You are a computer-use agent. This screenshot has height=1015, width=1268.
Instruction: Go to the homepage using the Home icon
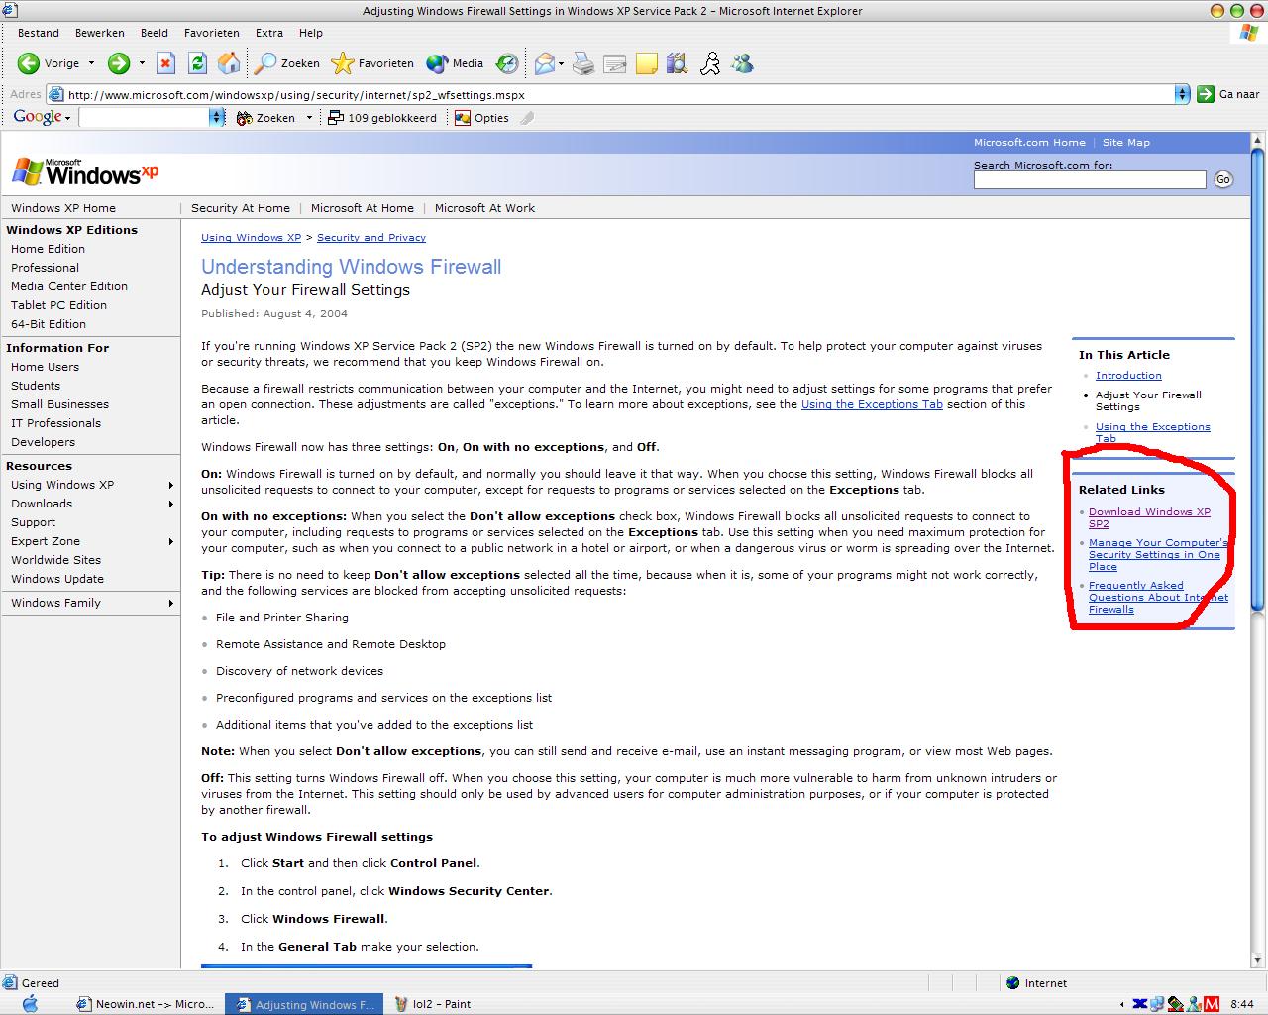(x=229, y=62)
